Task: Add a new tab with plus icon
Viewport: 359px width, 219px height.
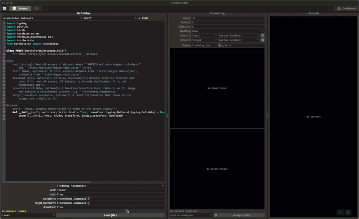Action: 36,9
